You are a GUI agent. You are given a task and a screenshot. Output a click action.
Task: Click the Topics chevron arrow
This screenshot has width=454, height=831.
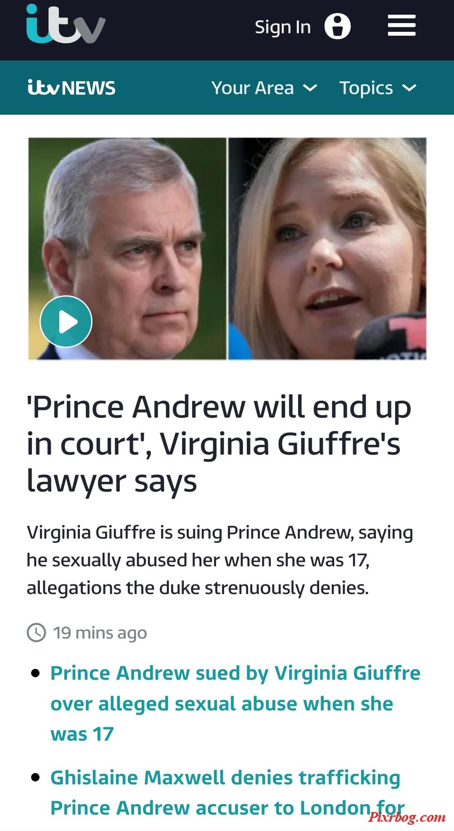[409, 88]
